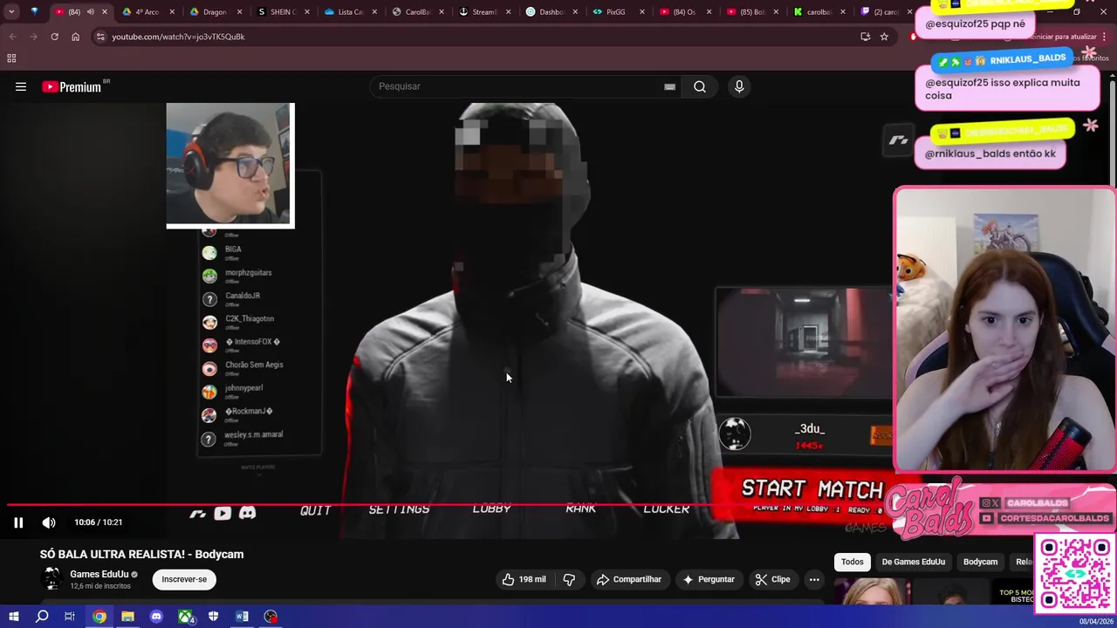Open the Windows Start menu
The height and width of the screenshot is (628, 1117).
click(x=13, y=617)
